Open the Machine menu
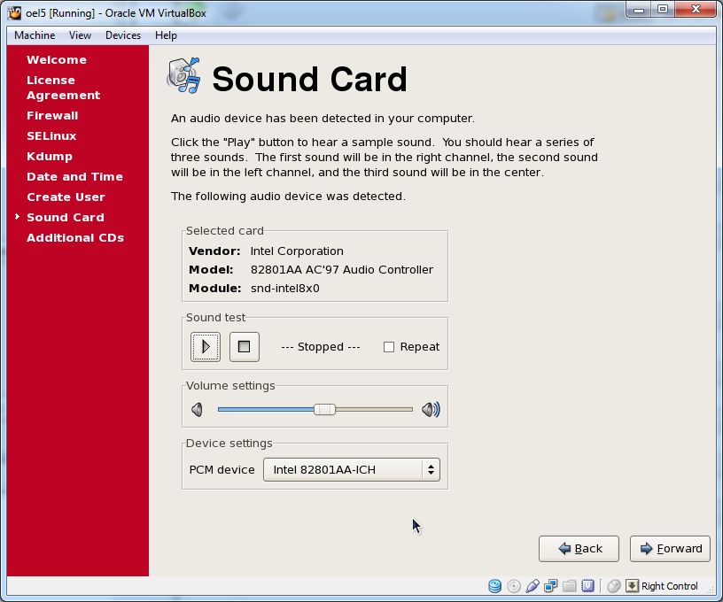 [x=35, y=35]
